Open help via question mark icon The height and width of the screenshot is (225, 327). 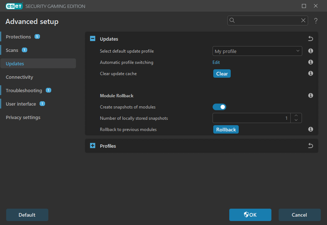click(x=316, y=21)
